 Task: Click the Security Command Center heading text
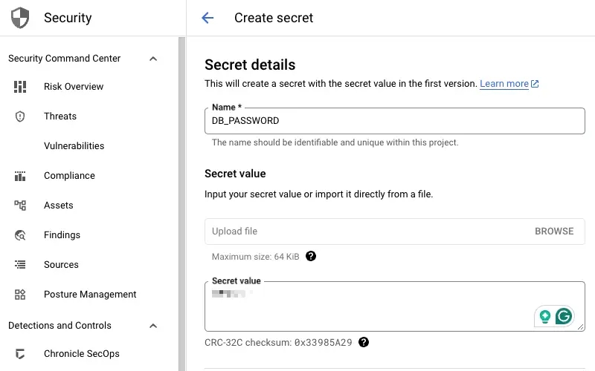(64, 59)
